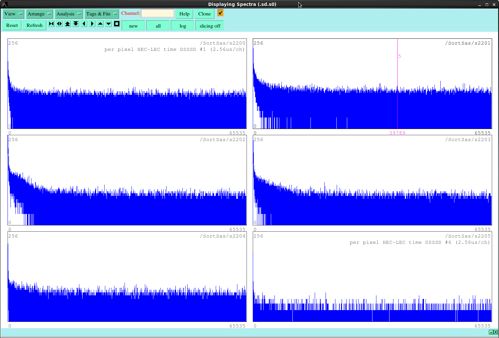This screenshot has height=338, width=499.
Task: Expand the Arrange dropdown menu
Action: (x=39, y=14)
